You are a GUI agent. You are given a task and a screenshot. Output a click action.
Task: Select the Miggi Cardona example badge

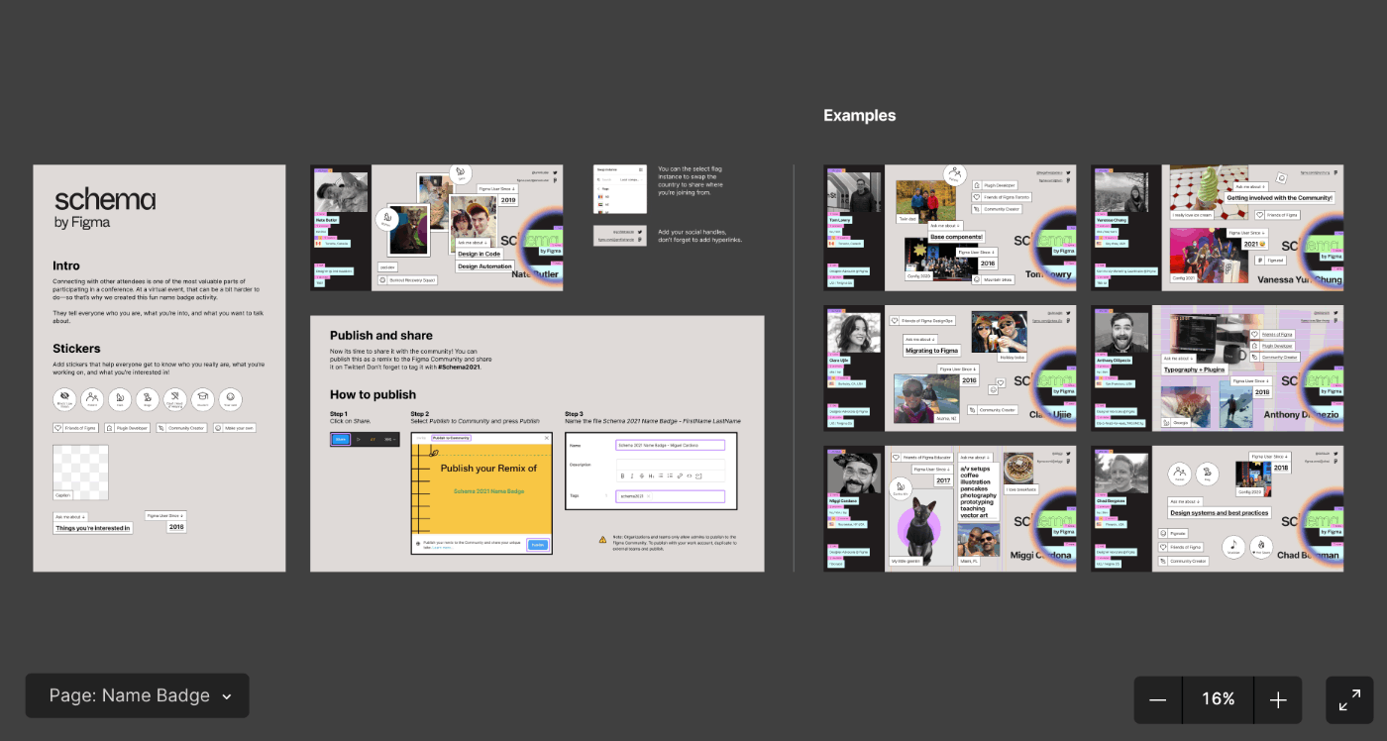point(950,508)
